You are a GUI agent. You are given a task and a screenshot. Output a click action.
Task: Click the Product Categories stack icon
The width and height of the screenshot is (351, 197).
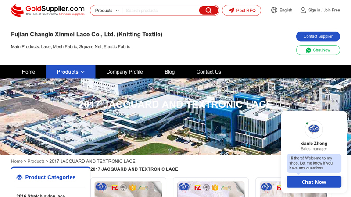pos(19,177)
